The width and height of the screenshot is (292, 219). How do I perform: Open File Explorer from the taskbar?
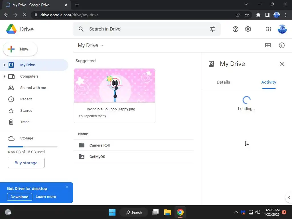tap(168, 212)
